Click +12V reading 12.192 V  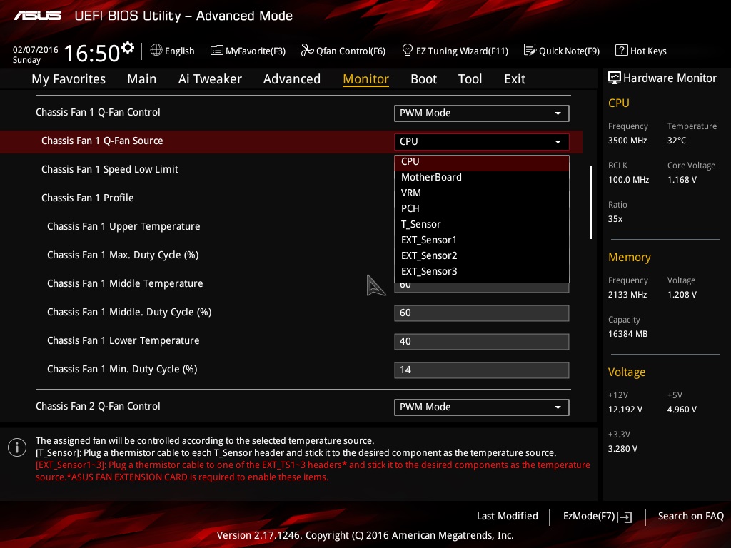point(625,410)
